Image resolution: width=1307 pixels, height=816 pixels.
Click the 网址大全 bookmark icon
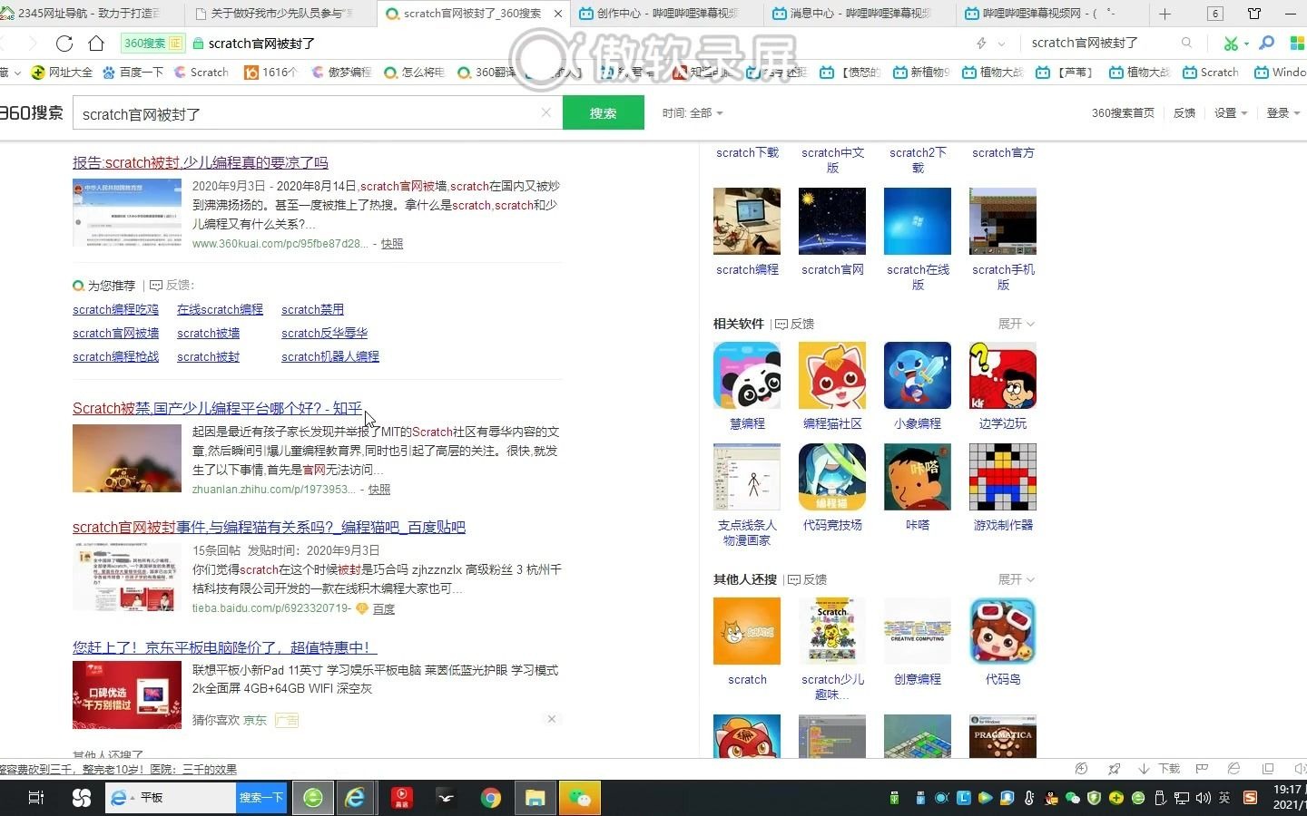pos(37,72)
